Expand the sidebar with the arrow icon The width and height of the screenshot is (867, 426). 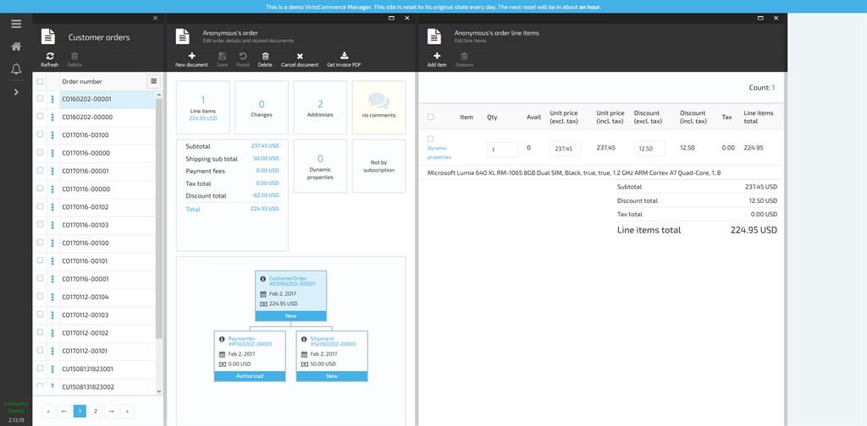(x=16, y=92)
